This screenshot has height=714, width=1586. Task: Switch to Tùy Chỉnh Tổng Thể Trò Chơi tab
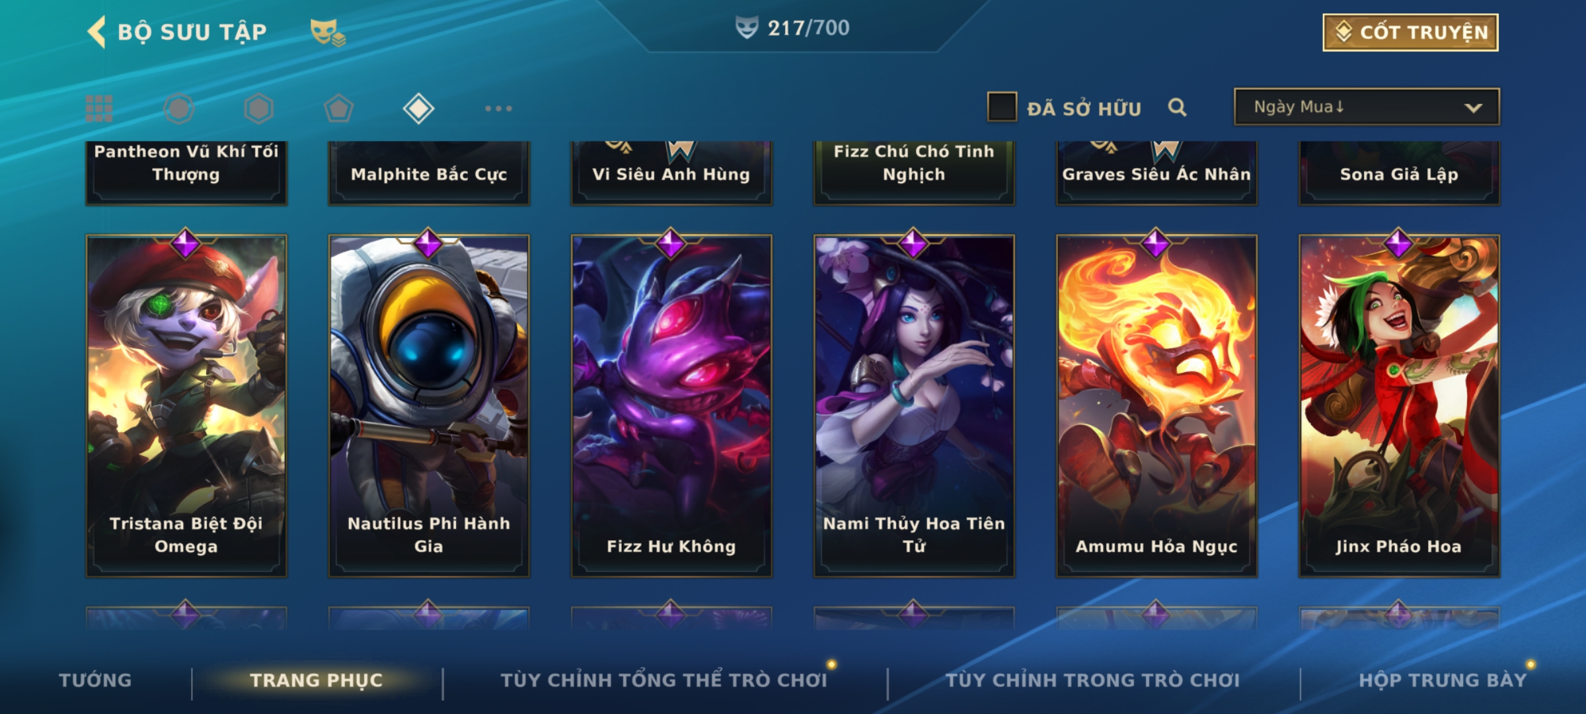(x=663, y=680)
